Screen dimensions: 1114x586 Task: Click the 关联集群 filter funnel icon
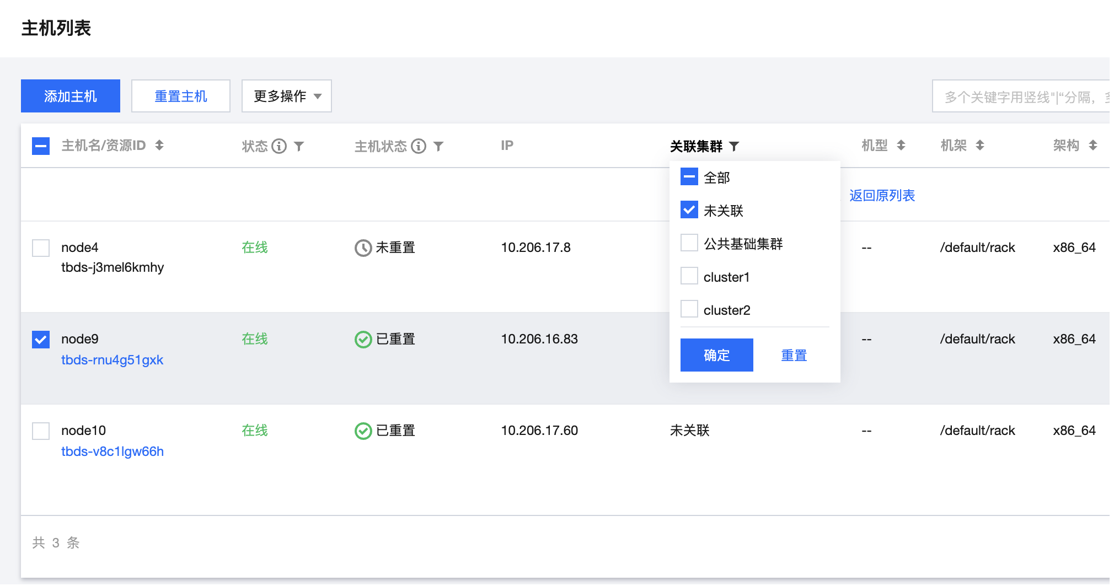coord(734,146)
